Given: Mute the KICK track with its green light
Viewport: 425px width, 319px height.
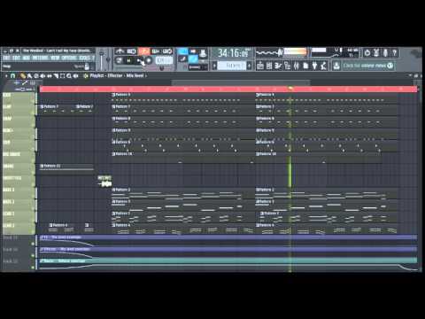Looking at the screenshot, I should [33, 101].
